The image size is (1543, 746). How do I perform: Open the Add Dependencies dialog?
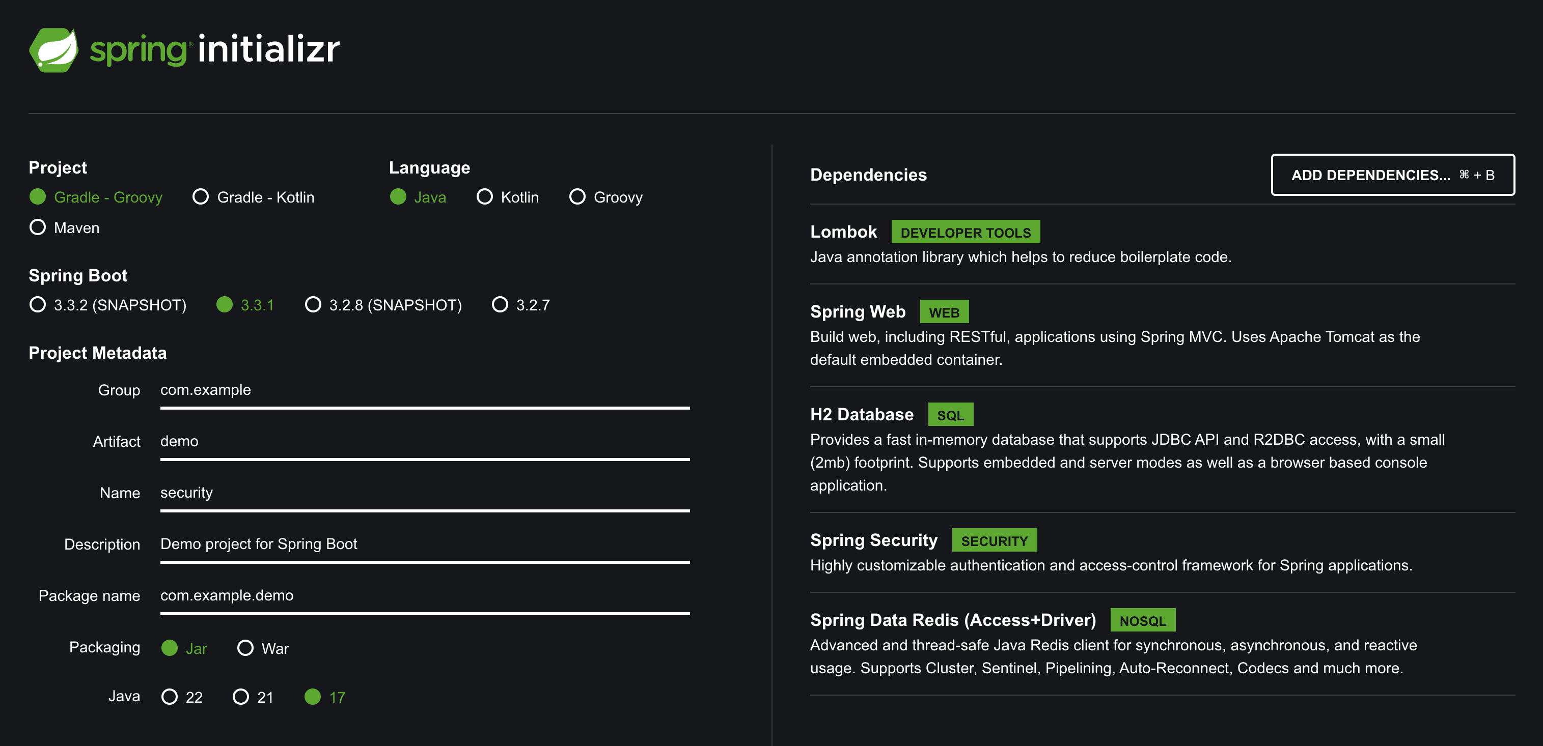click(x=1392, y=175)
